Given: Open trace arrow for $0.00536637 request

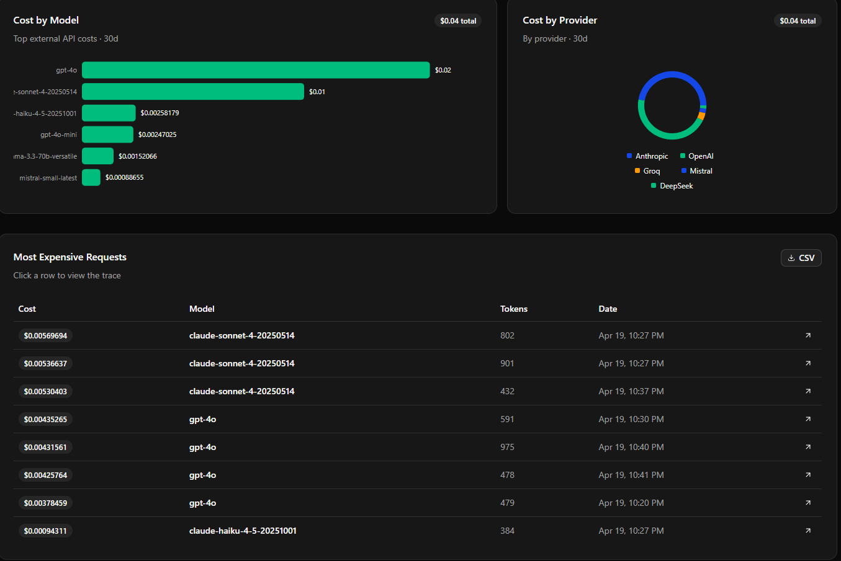Looking at the screenshot, I should tap(807, 363).
